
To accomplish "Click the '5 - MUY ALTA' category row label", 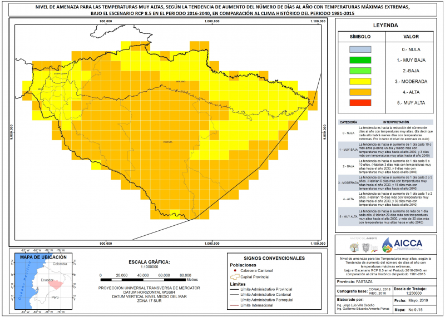I will click(348, 216).
